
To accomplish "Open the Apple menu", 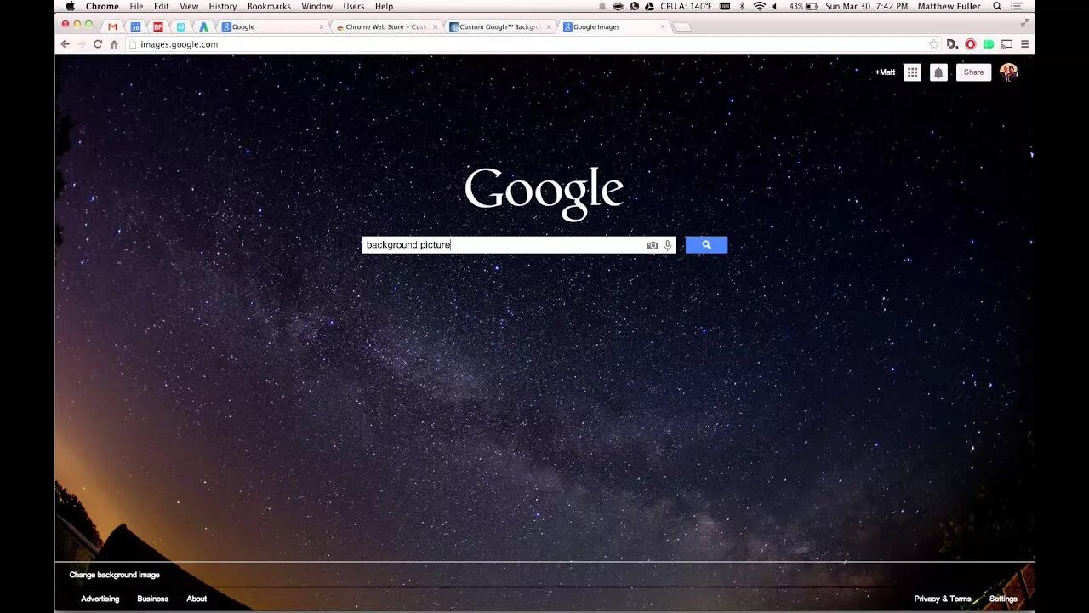I will click(x=71, y=6).
